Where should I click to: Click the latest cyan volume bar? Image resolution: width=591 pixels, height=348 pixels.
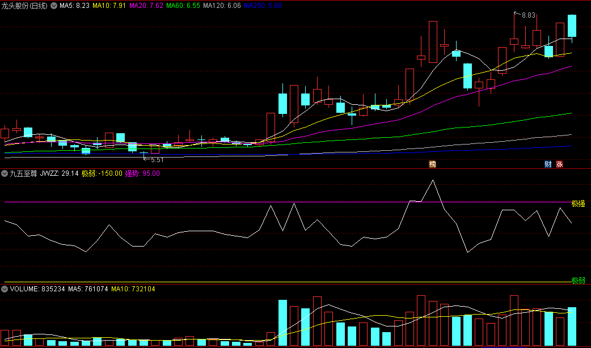[x=572, y=326]
